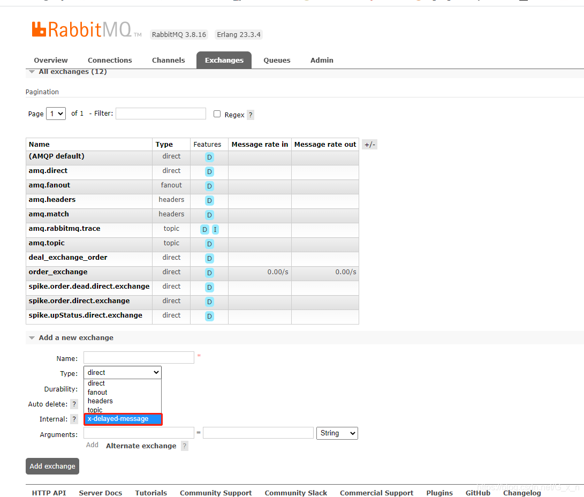Click the Arguments value input field
Viewport: 584px width, 497px height.
(258, 433)
